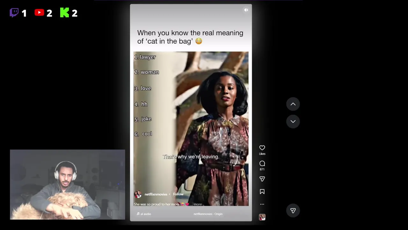Click the YouTube logo icon
Viewport: 408px width, 230px height.
[x=39, y=13]
